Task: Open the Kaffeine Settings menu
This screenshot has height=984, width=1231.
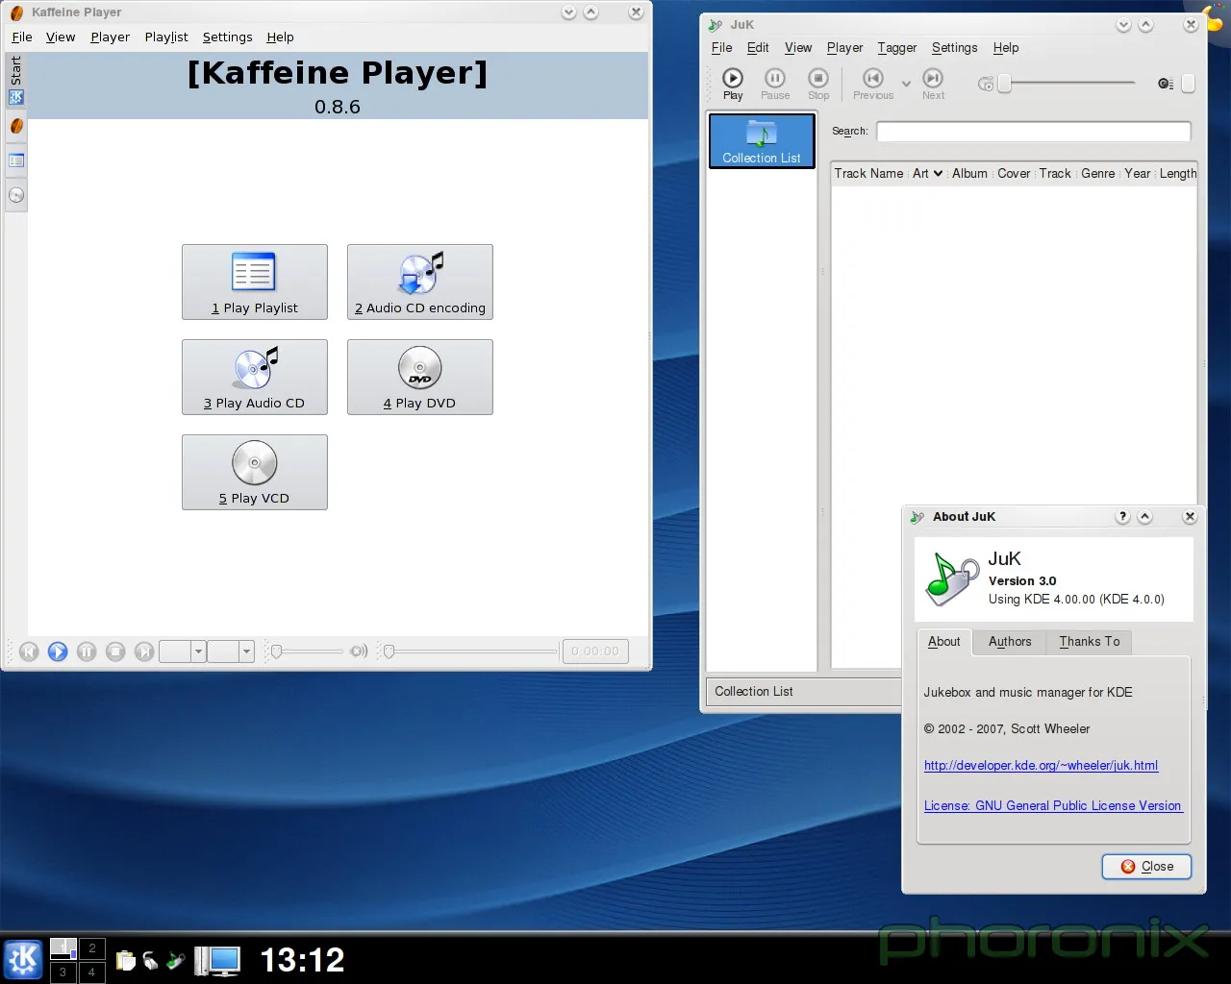Action: 228,37
